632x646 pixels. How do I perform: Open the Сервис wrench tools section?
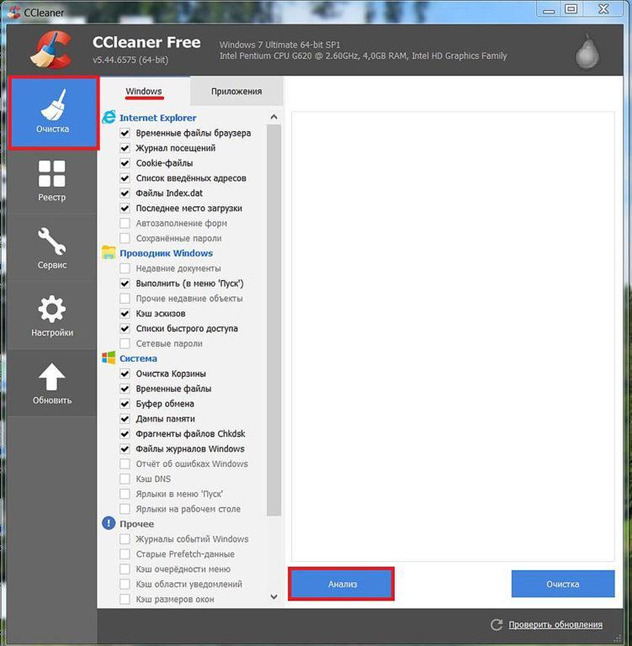pyautogui.click(x=51, y=248)
